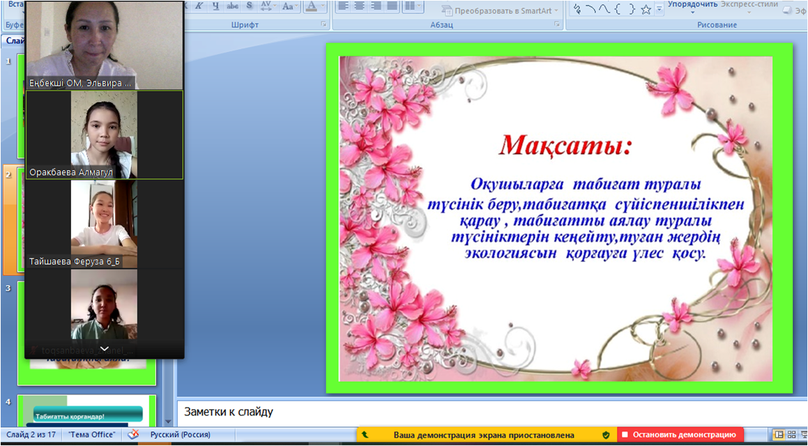Justify the paragraph text
This screenshot has width=808, height=446.
[392, 6]
